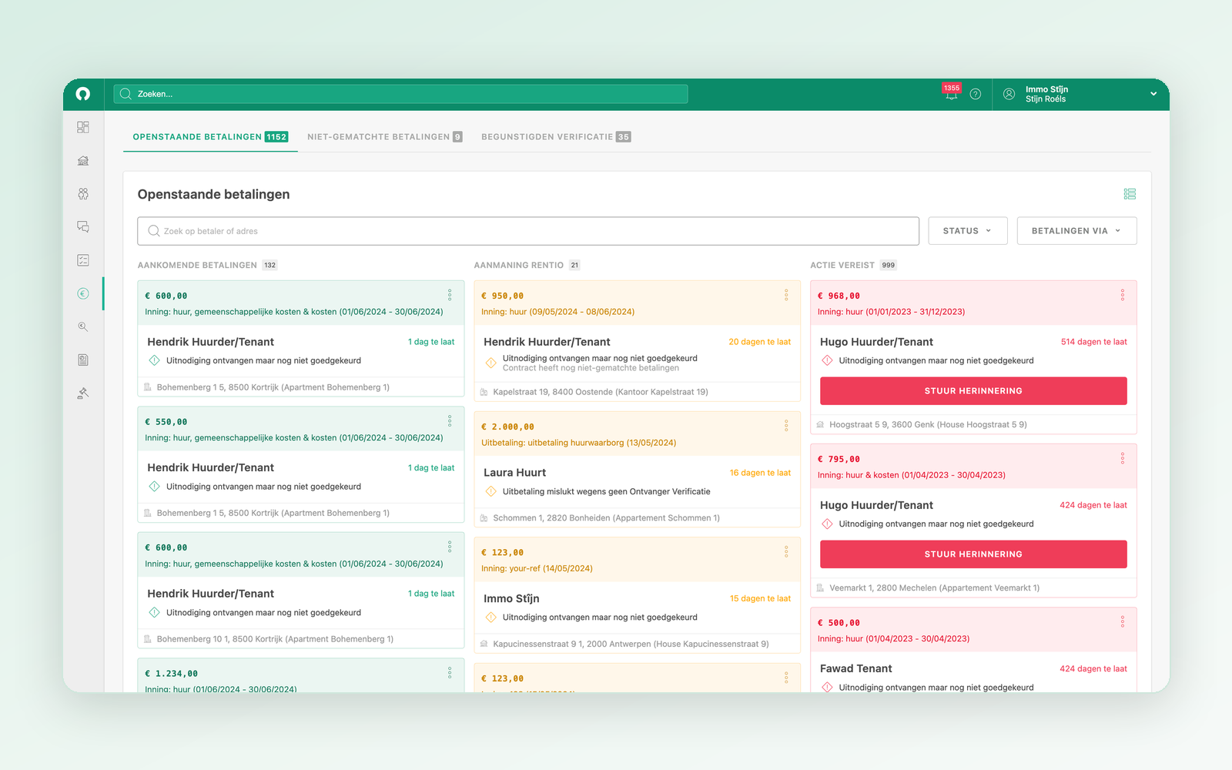
Task: Open the dashboard icon in the sidebar
Action: pos(83,127)
